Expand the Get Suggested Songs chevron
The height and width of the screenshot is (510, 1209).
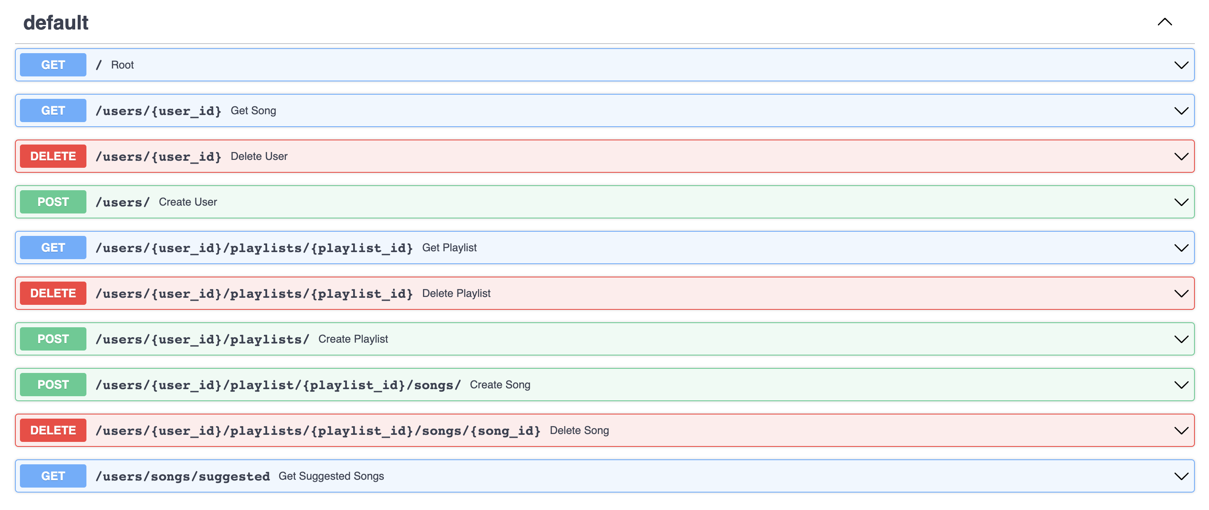[x=1181, y=476]
